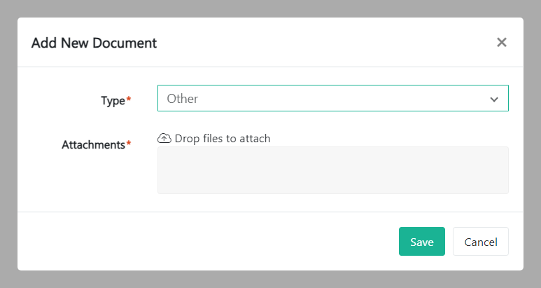Click the chevron arrow in Type field

click(x=494, y=100)
